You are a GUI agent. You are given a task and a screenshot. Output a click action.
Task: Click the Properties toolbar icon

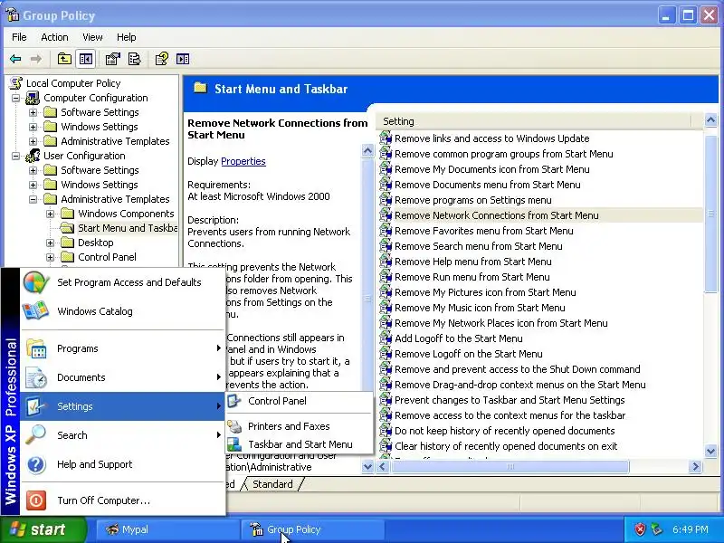click(112, 59)
